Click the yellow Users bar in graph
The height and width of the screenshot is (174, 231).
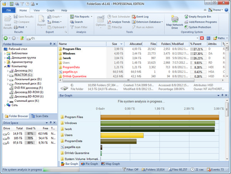coord(122,135)
